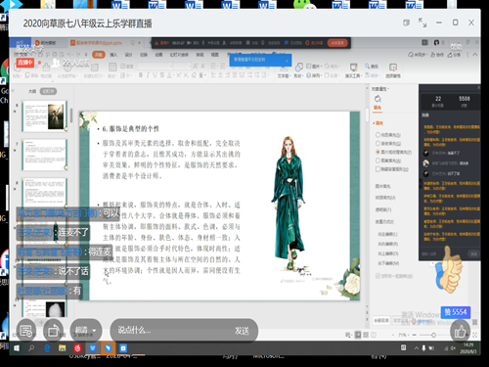Click the rotate screen icon
This screenshot has width=489, height=367.
point(53,331)
